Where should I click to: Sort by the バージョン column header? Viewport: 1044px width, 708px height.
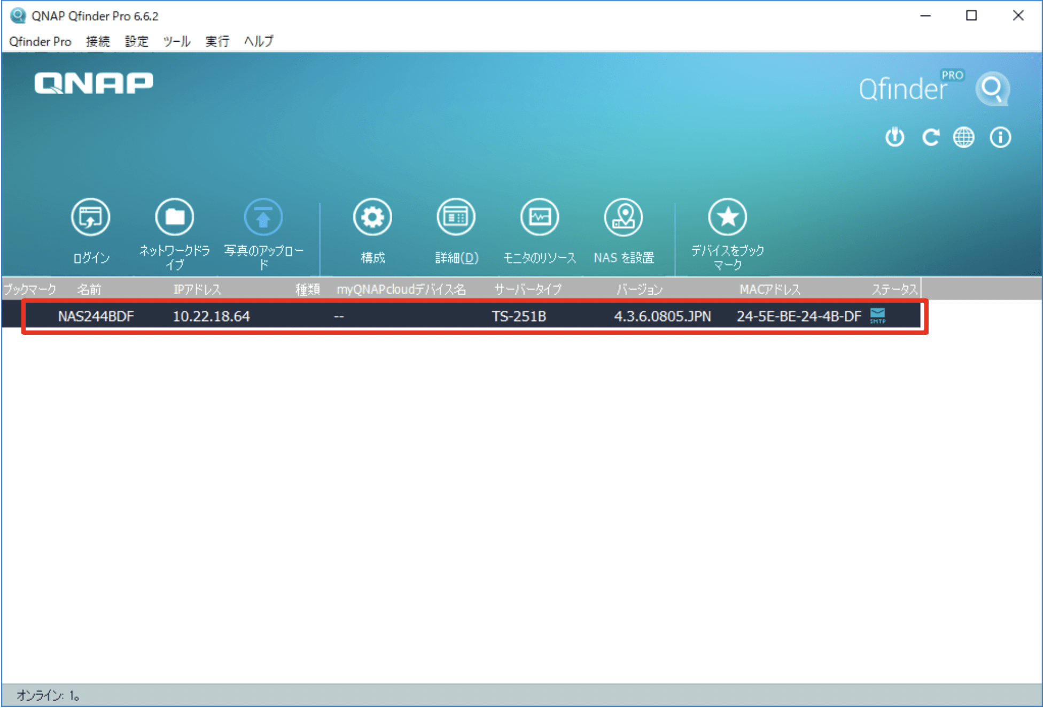tap(640, 289)
